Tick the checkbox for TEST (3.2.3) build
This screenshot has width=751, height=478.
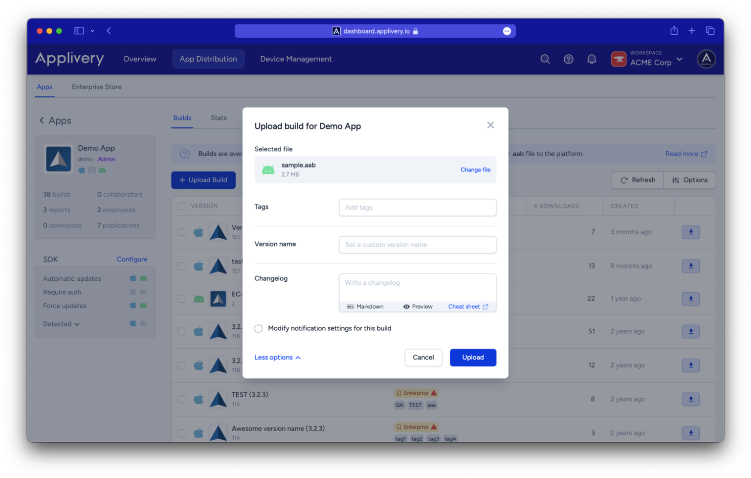(181, 399)
